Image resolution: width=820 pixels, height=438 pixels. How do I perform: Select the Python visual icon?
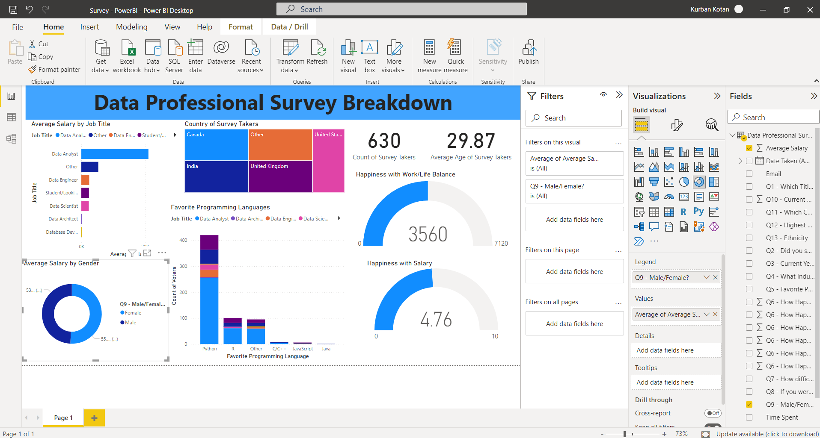(x=698, y=212)
